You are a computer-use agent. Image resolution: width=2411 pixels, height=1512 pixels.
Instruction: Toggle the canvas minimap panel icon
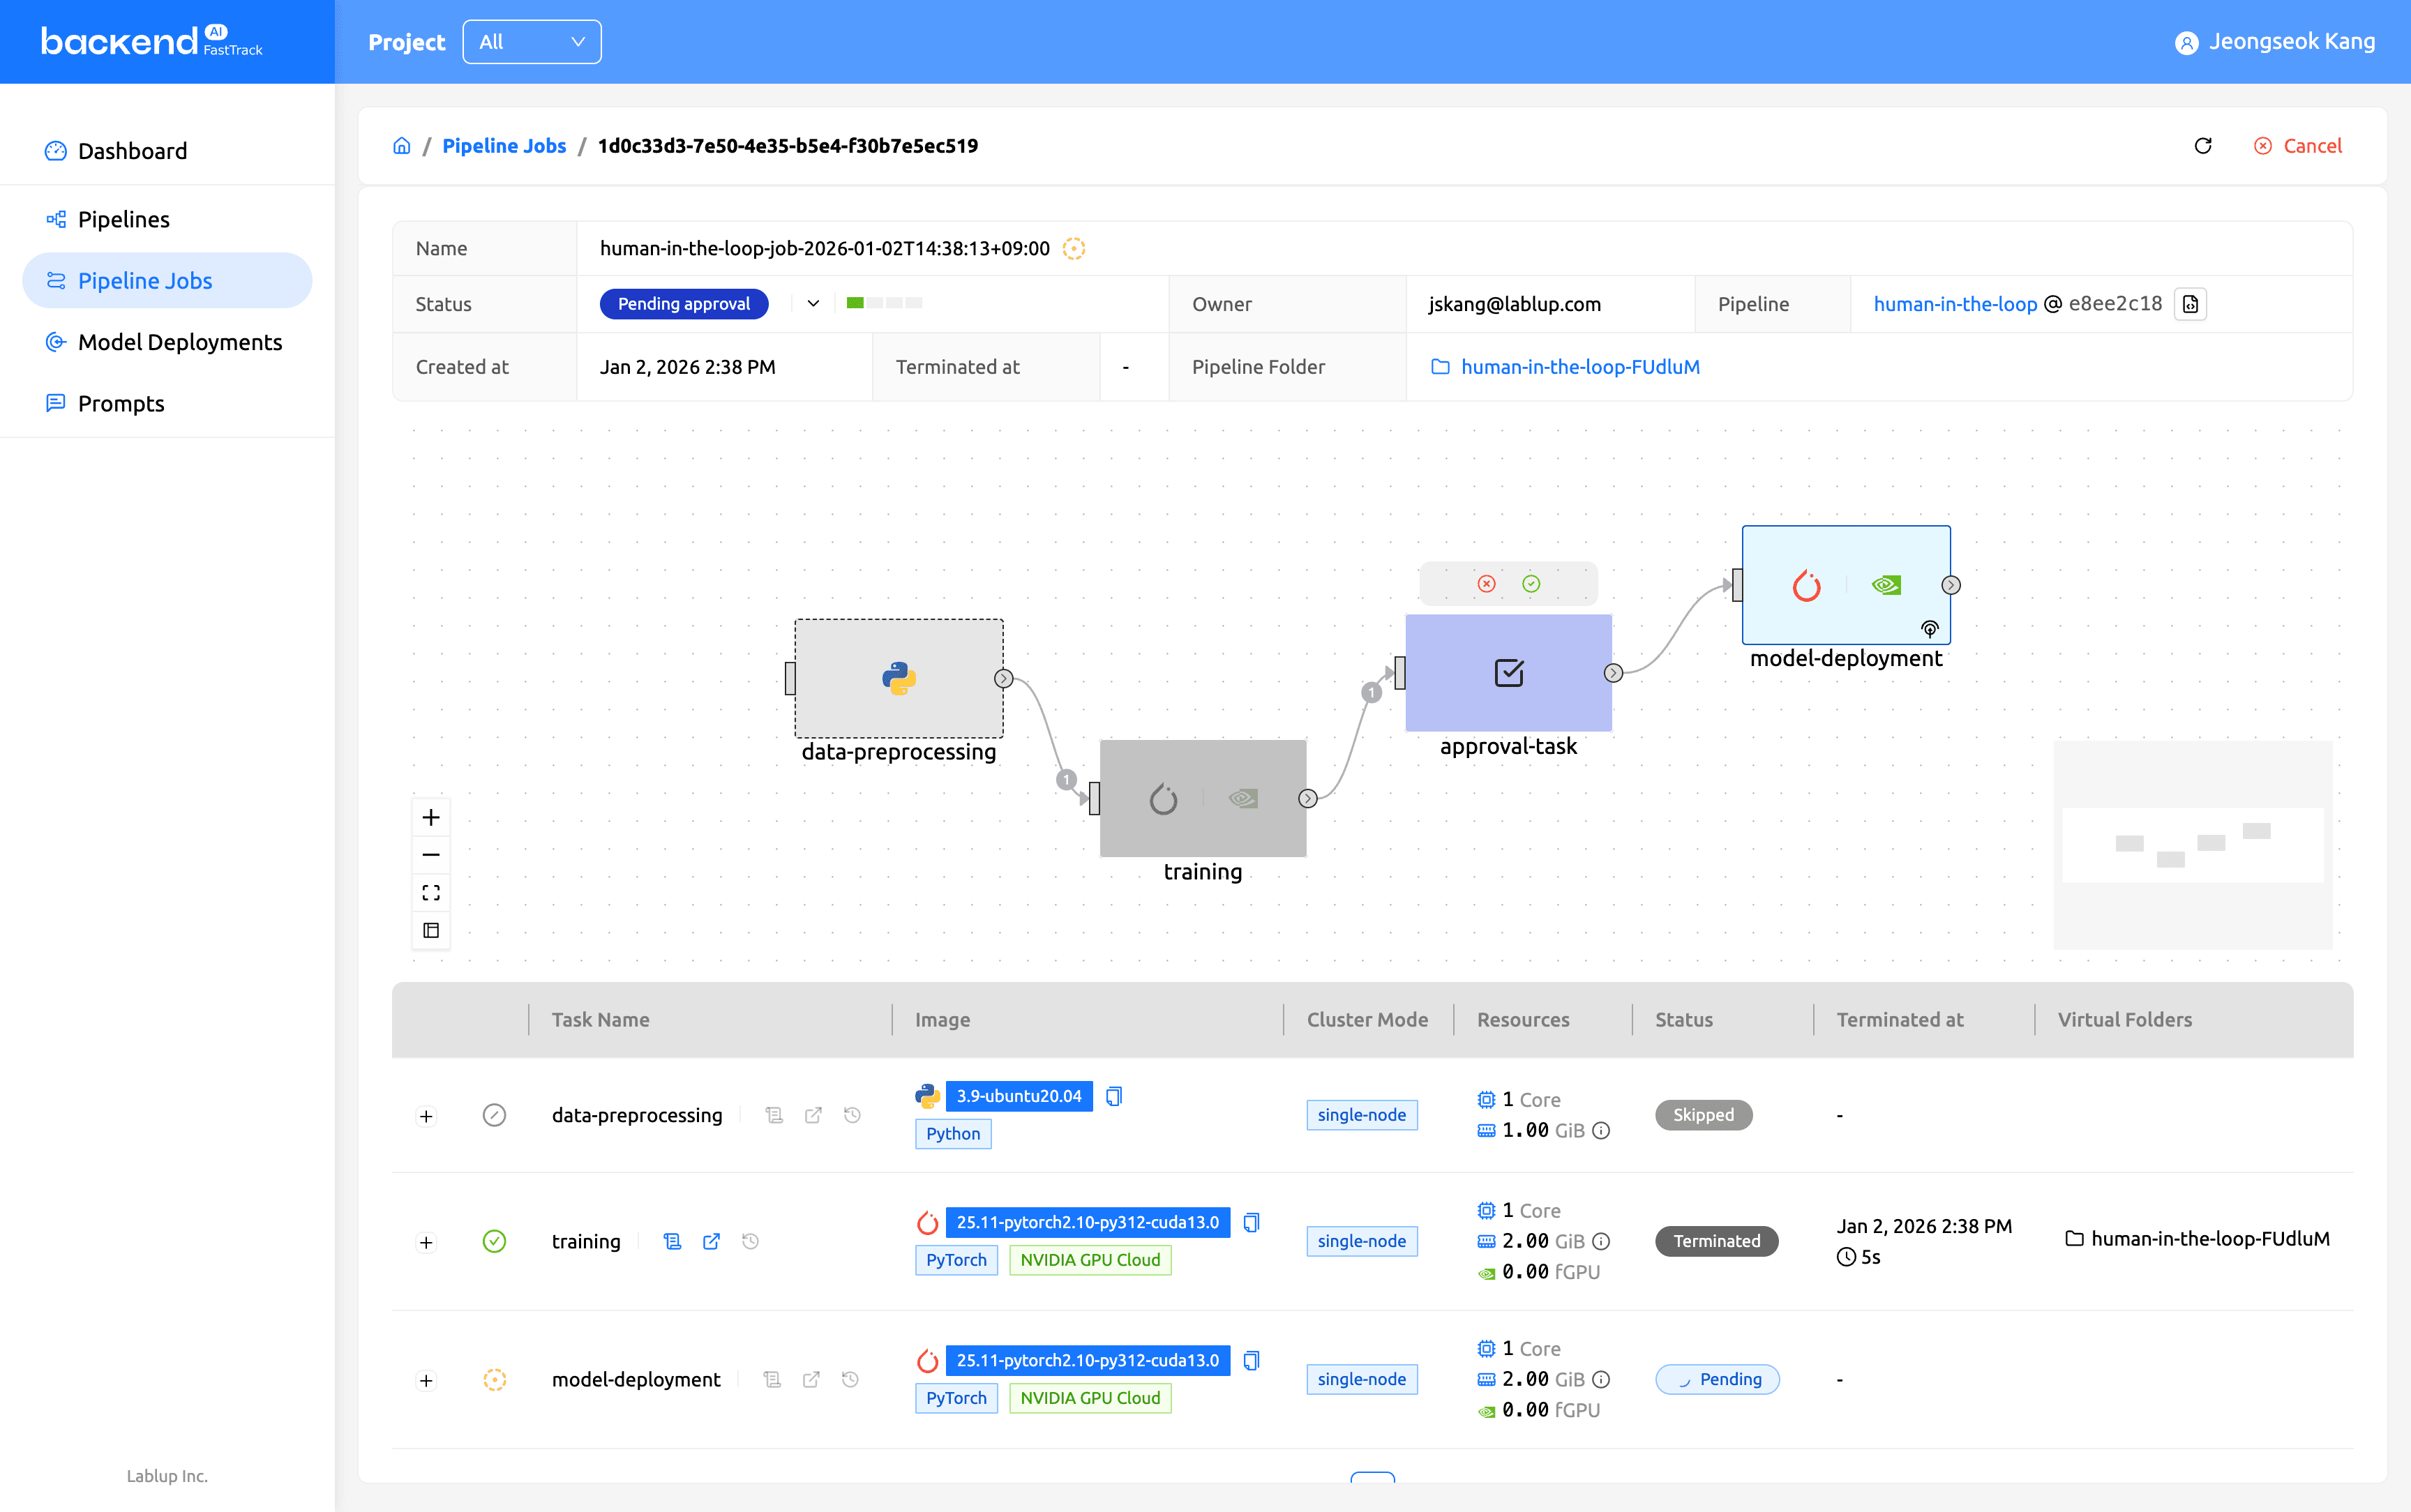431,930
